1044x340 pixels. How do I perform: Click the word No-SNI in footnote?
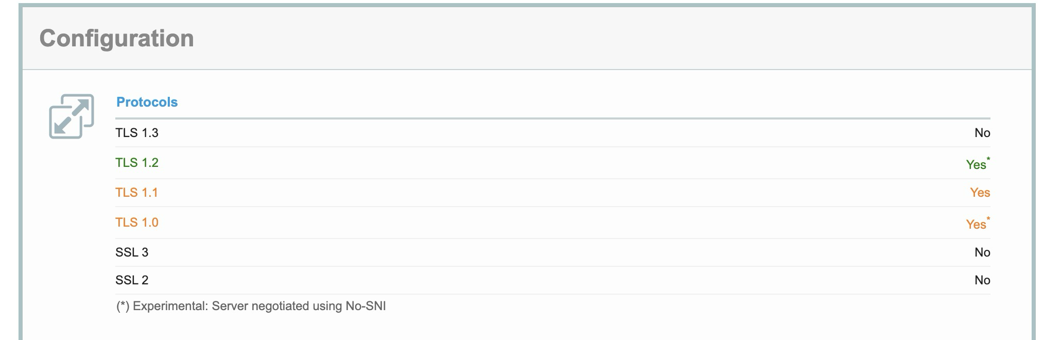coord(366,306)
